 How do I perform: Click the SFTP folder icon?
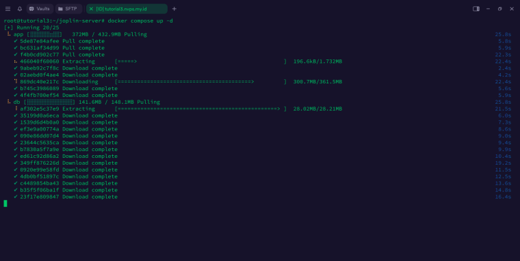point(60,9)
